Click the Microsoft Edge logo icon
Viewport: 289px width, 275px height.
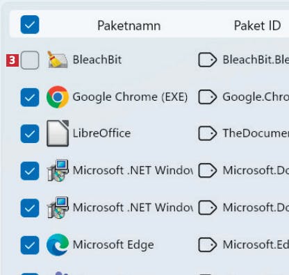(x=58, y=245)
